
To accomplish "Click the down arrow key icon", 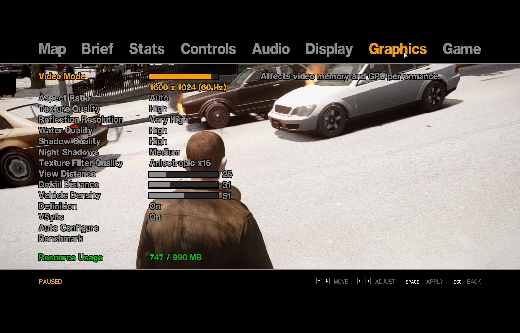I will tap(327, 281).
